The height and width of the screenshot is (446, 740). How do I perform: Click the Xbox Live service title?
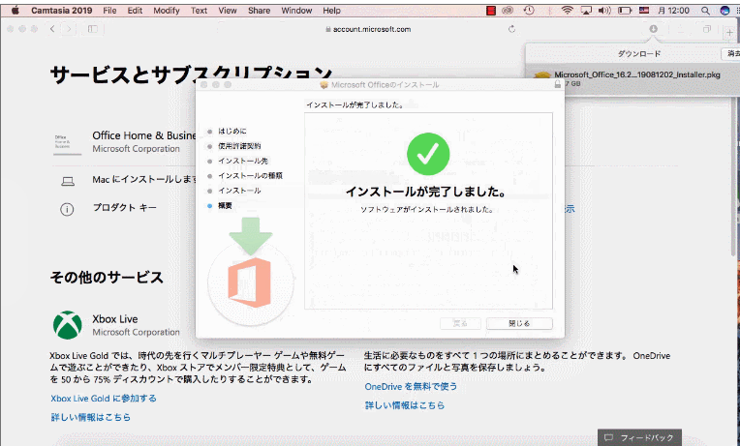pos(115,319)
